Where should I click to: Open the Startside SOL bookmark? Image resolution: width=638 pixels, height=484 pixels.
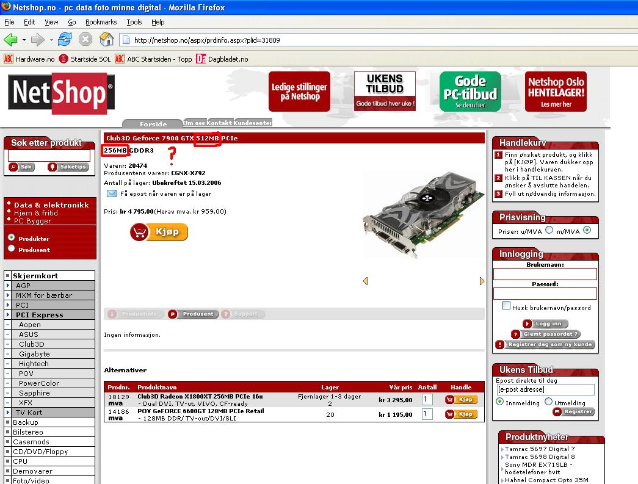point(85,59)
